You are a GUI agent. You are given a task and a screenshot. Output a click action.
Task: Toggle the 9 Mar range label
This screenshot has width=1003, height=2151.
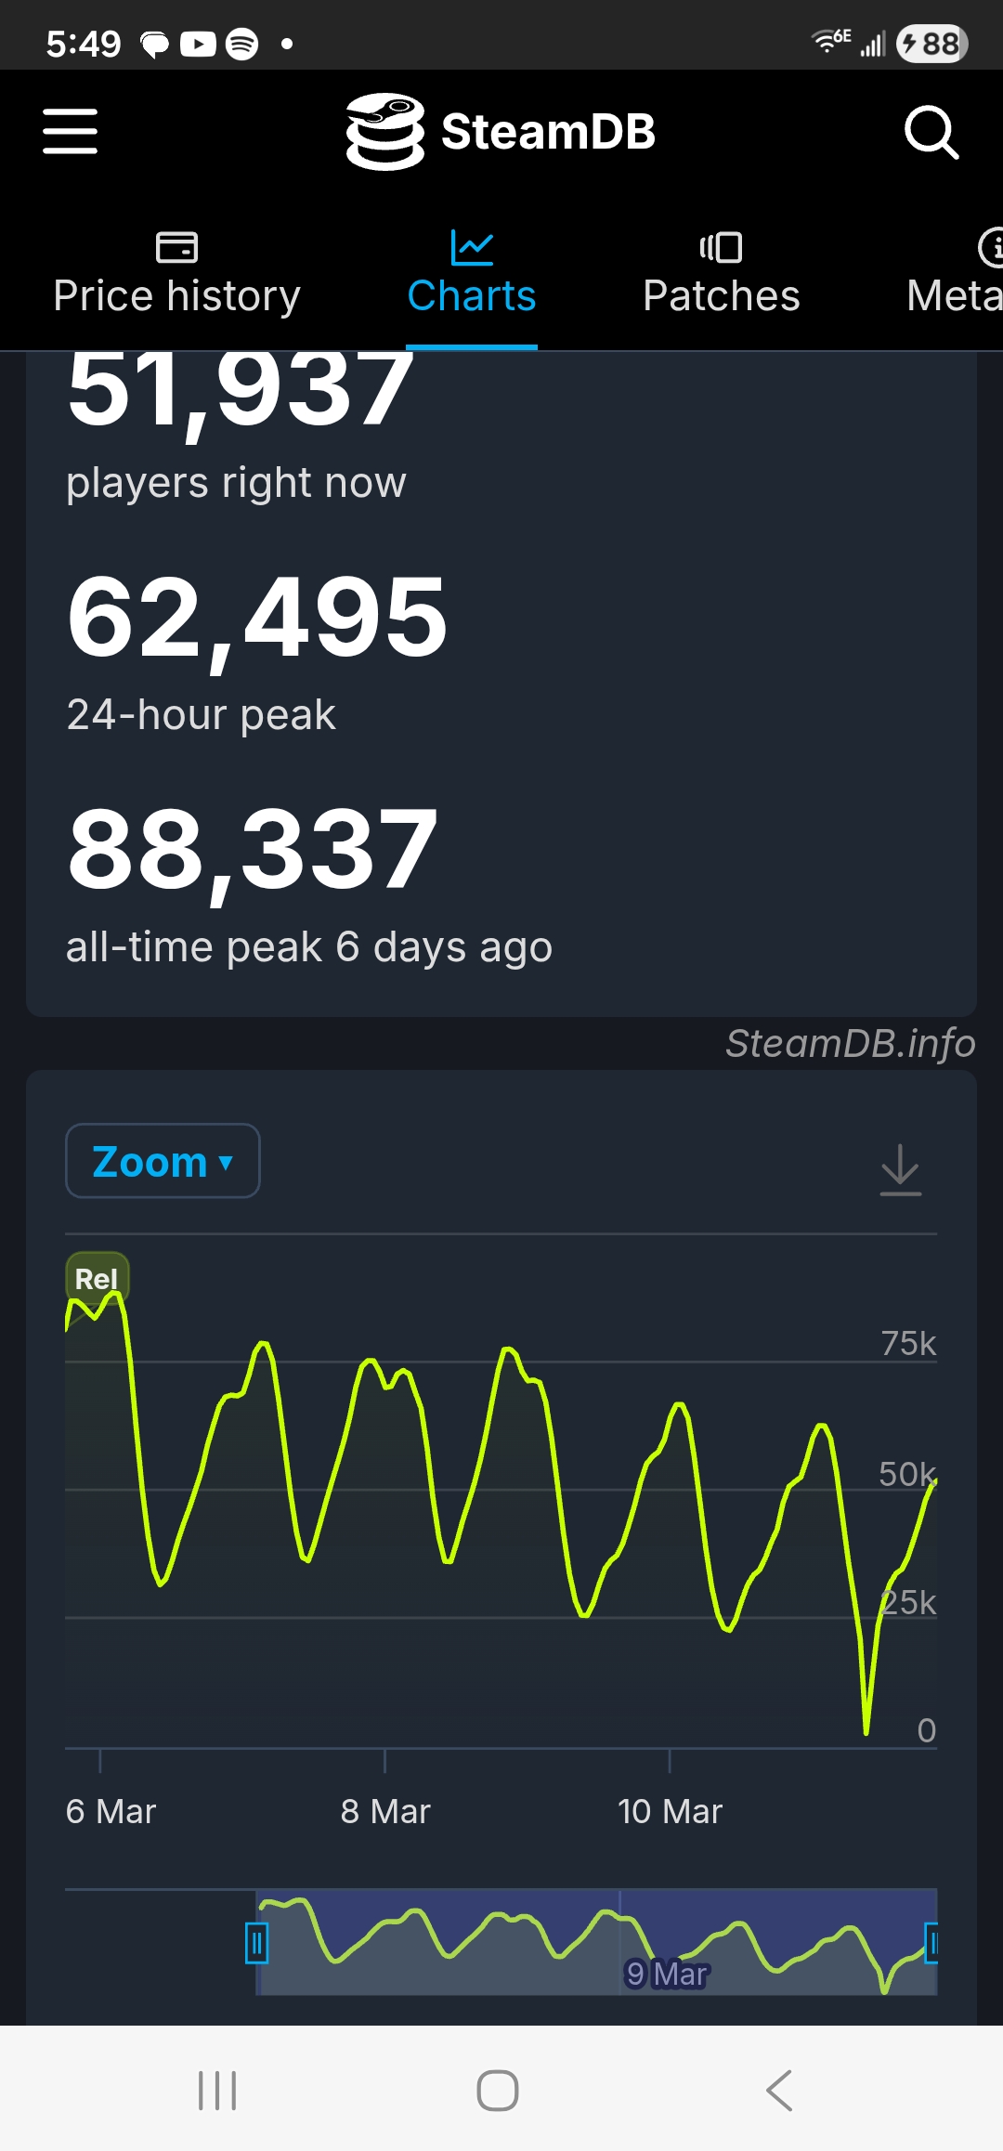667,1974
